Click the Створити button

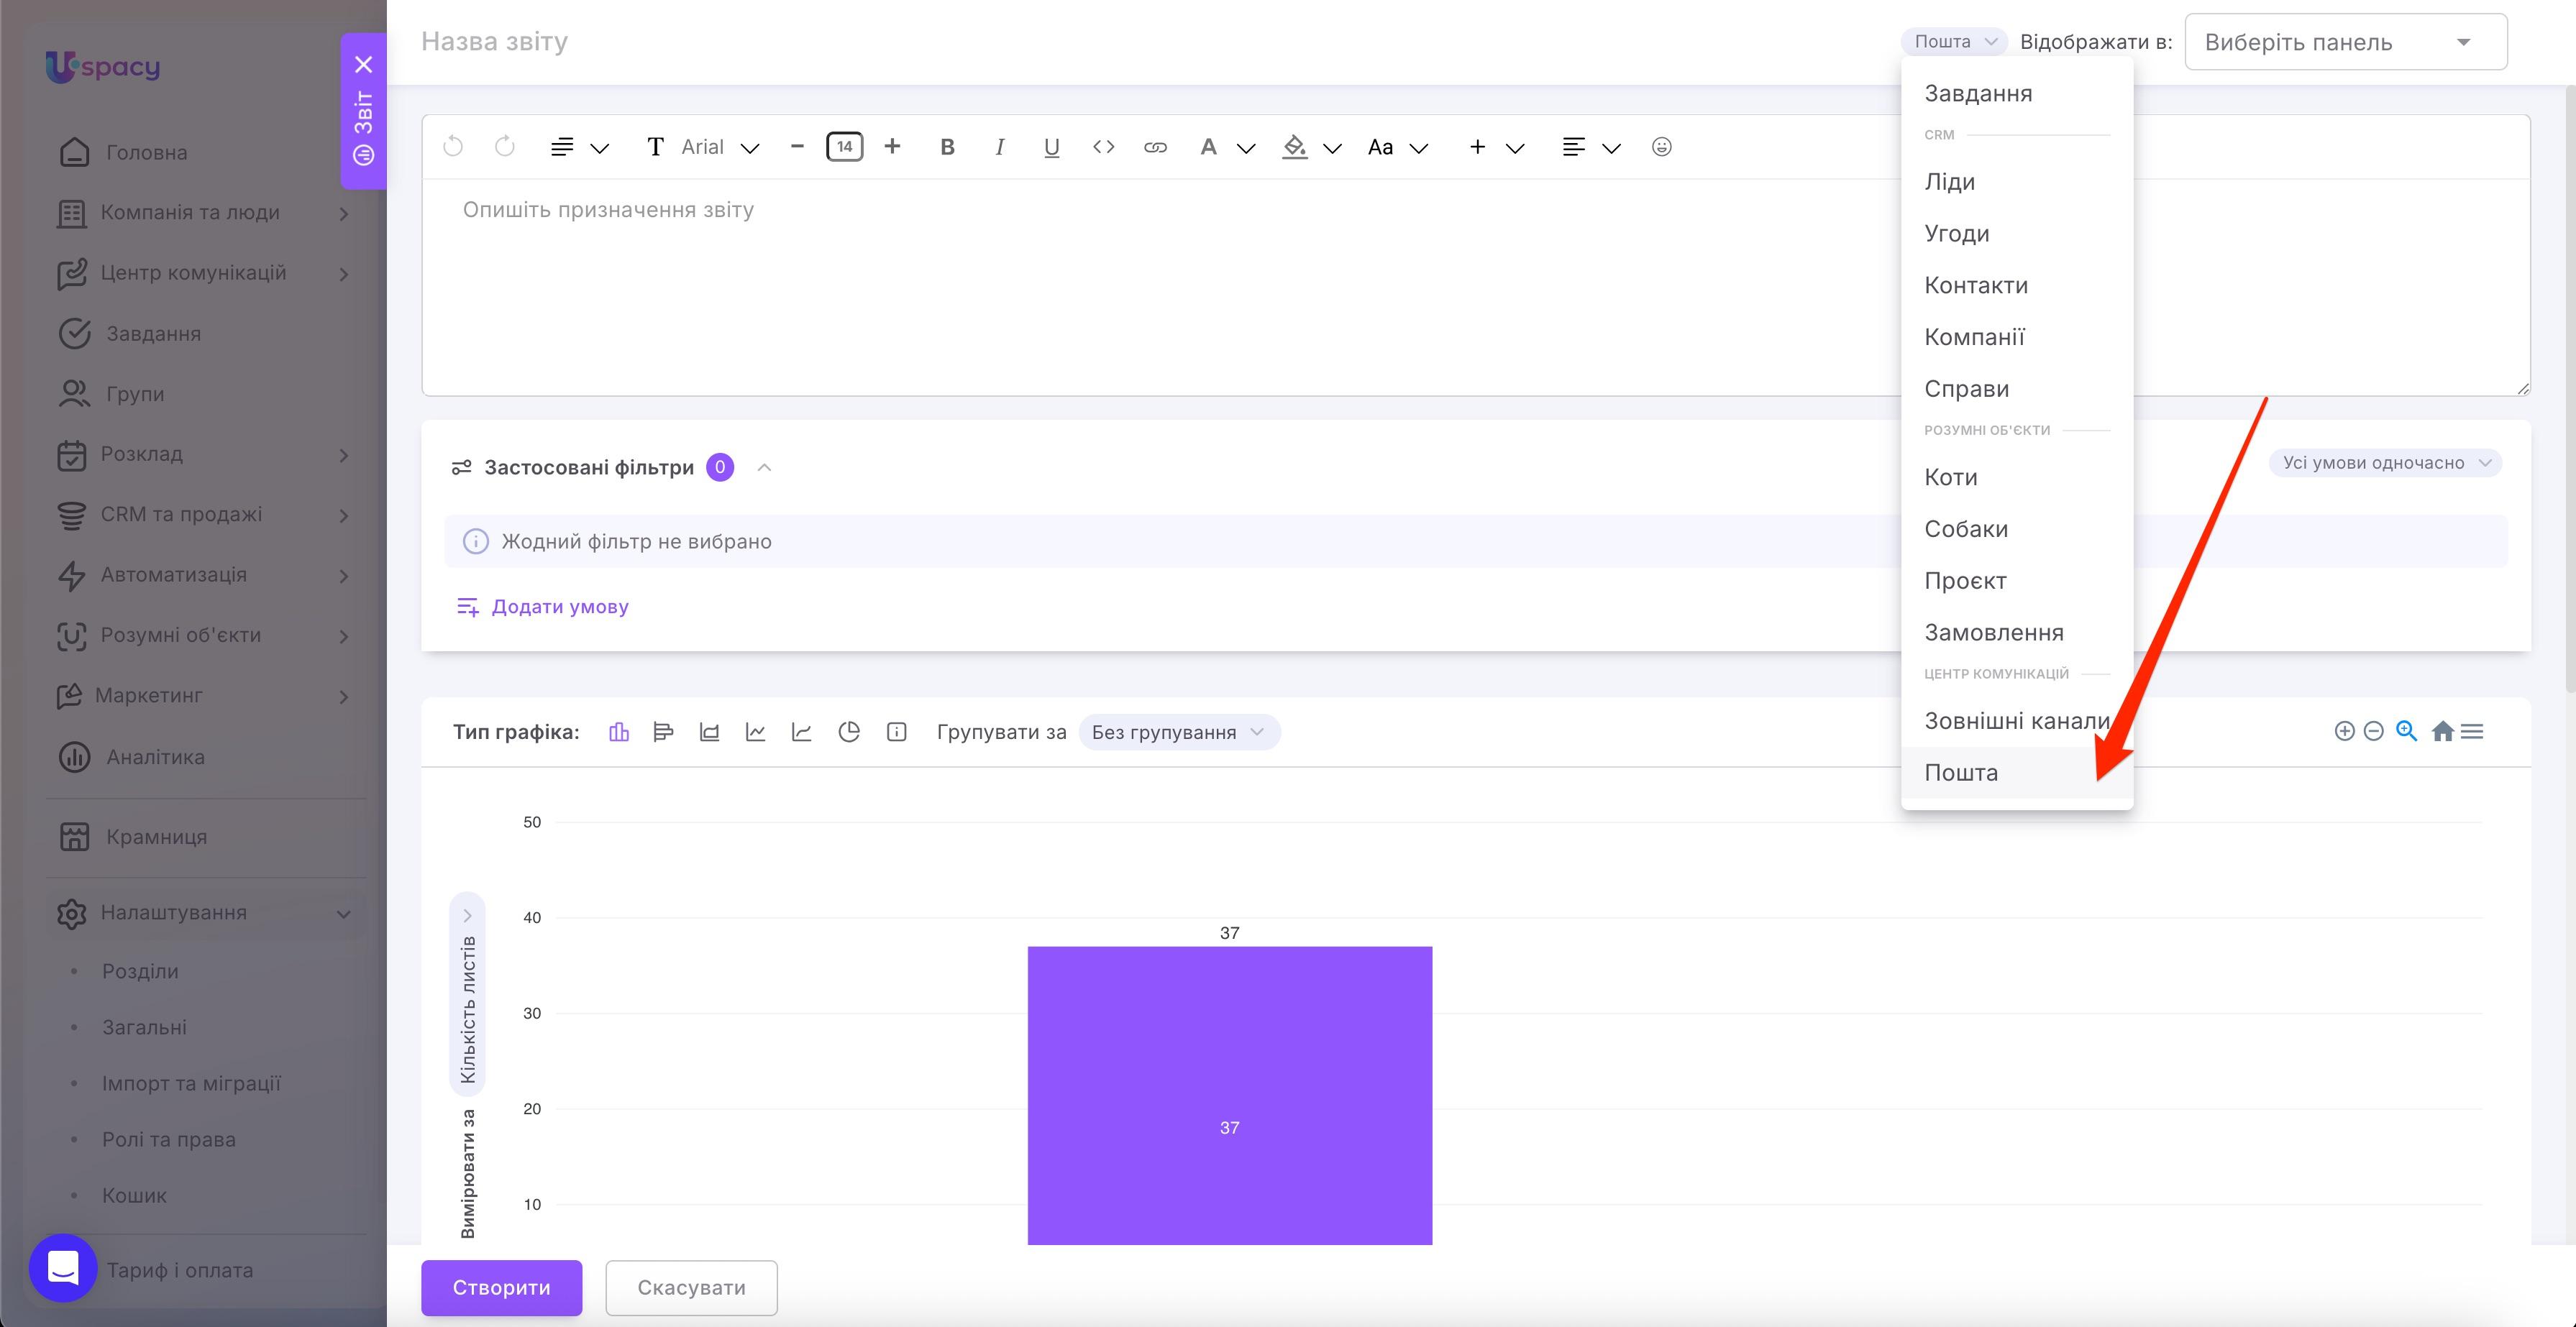coord(501,1287)
